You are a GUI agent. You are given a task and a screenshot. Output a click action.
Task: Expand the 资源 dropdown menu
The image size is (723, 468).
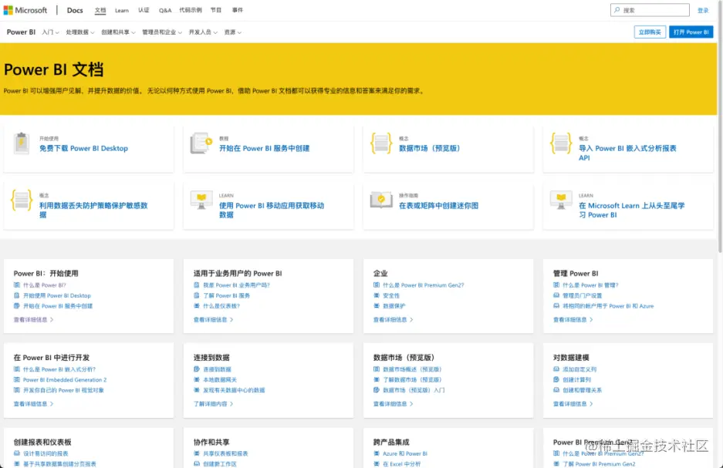[x=233, y=32]
